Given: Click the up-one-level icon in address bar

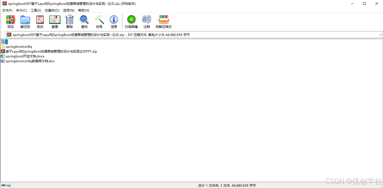Looking at the screenshot, I should click(x=9, y=35).
